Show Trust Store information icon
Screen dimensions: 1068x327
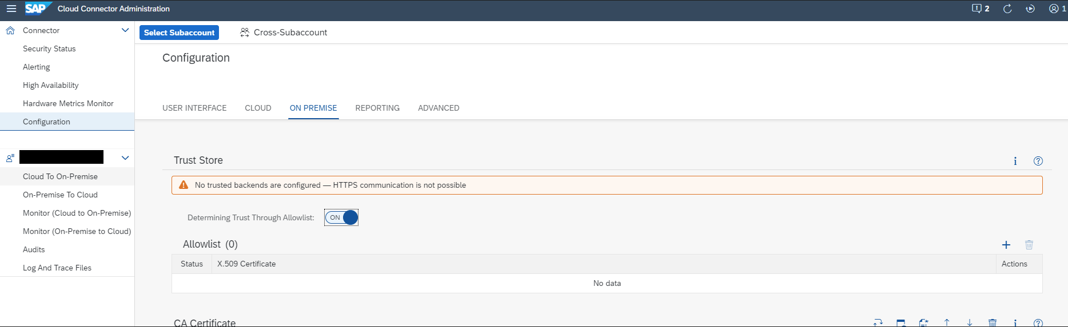1015,161
